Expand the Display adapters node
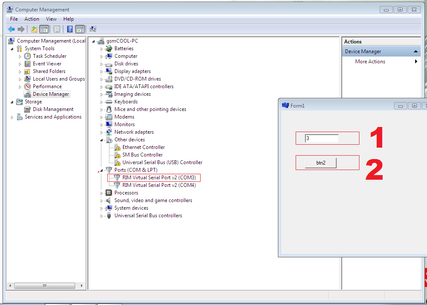Viewport: 427px width, 305px height. (x=101, y=72)
